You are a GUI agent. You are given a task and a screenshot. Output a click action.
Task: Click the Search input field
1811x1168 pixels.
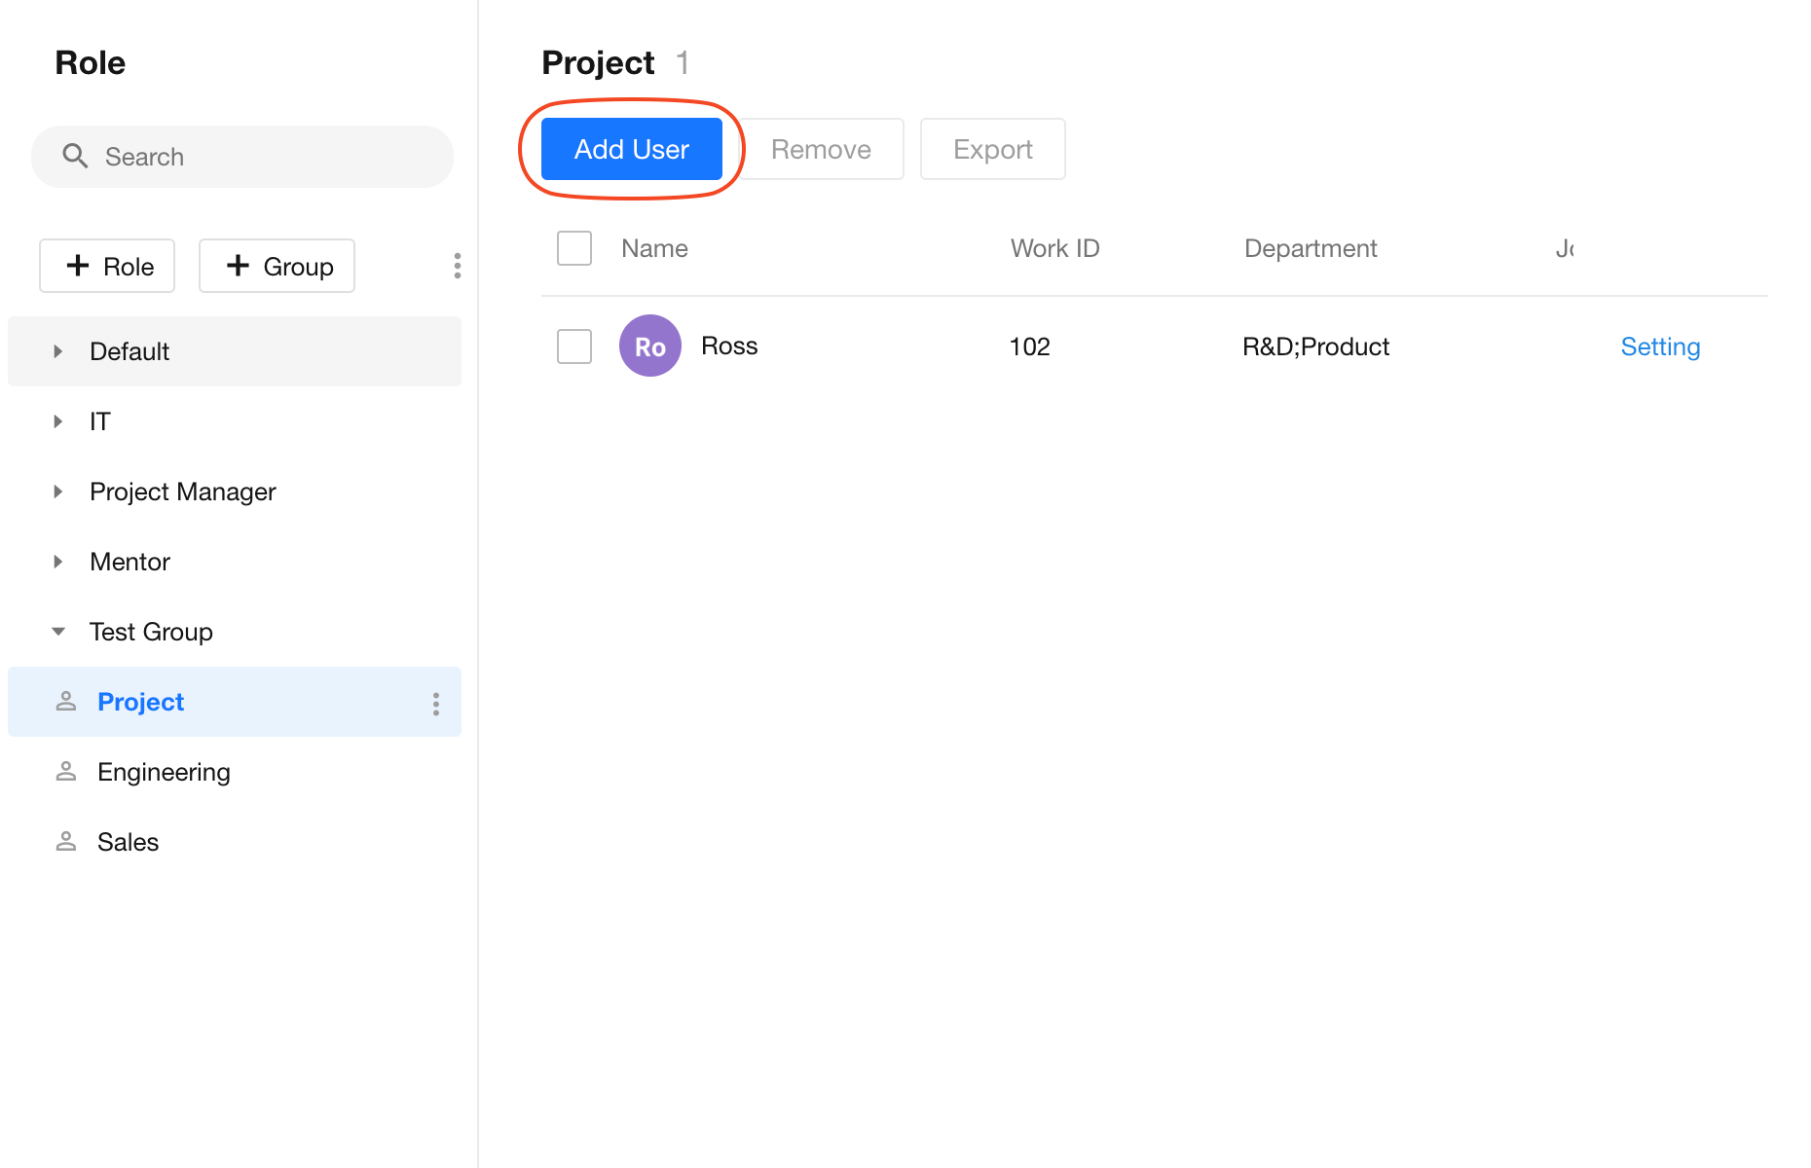pyautogui.click(x=263, y=157)
